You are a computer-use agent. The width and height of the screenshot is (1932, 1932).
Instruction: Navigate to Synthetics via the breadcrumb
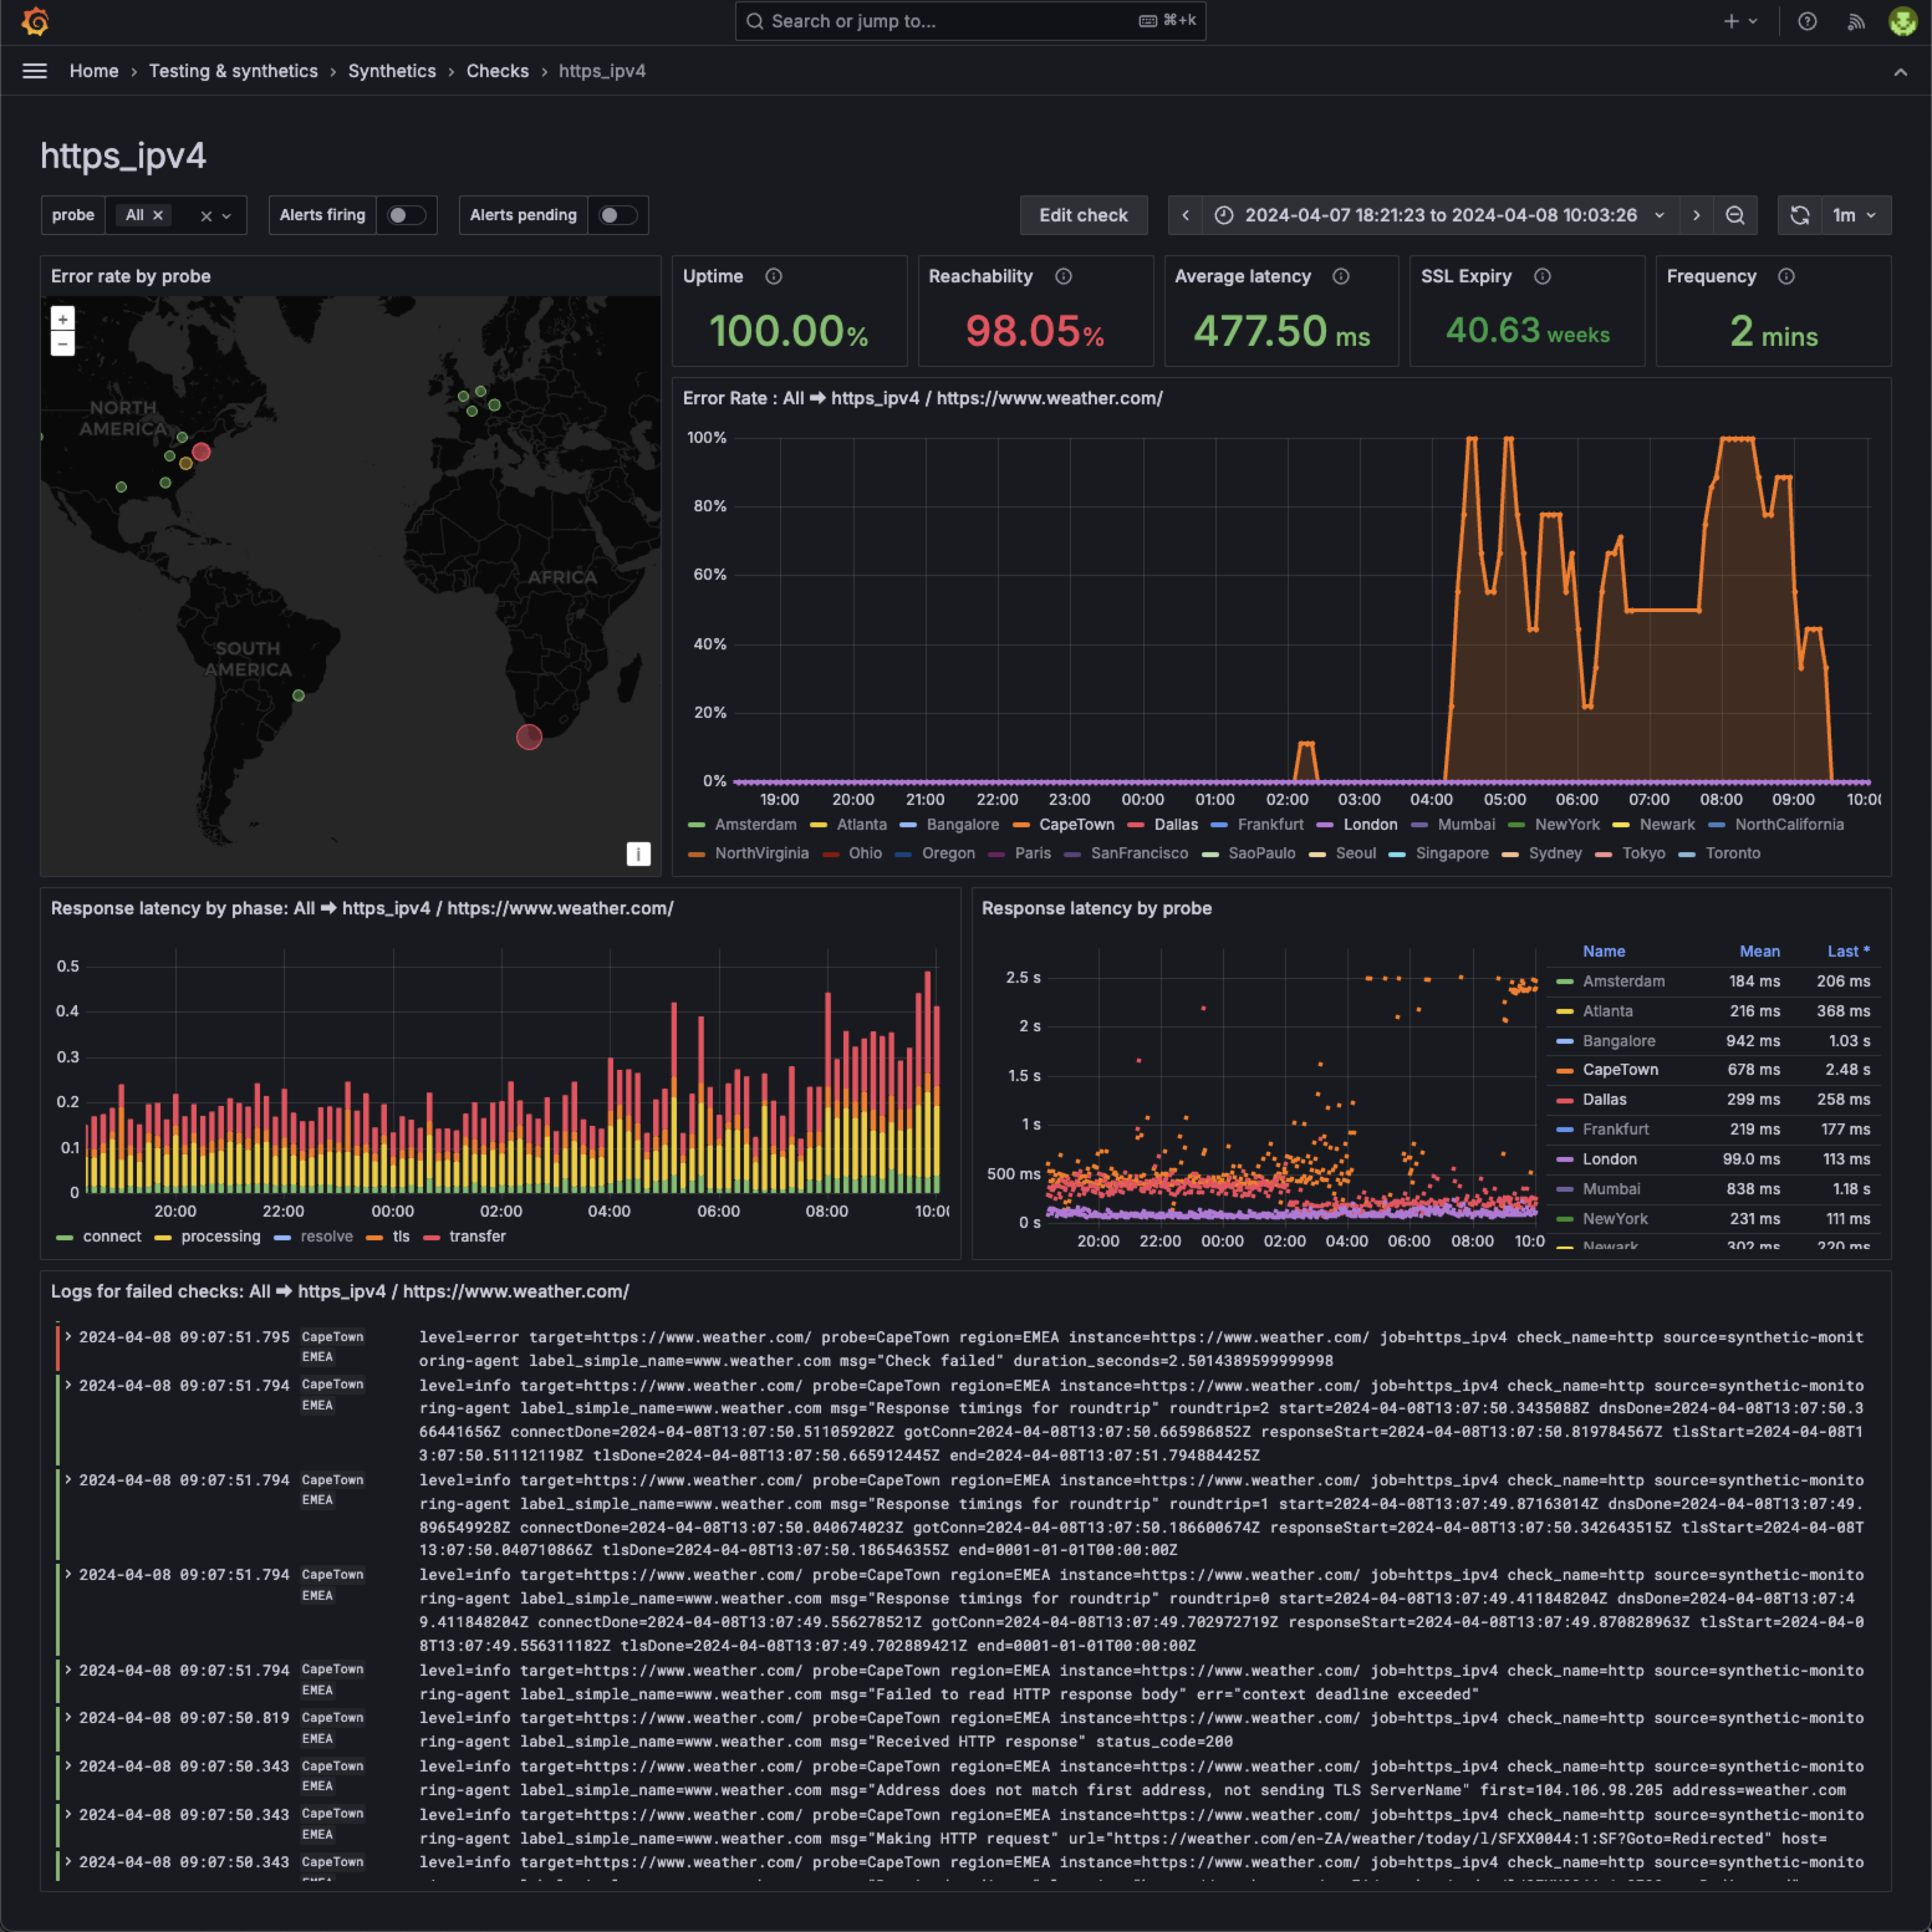coord(392,70)
